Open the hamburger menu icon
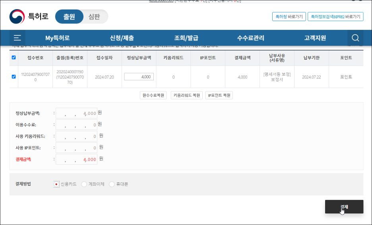The width and height of the screenshot is (372, 225). point(17,38)
